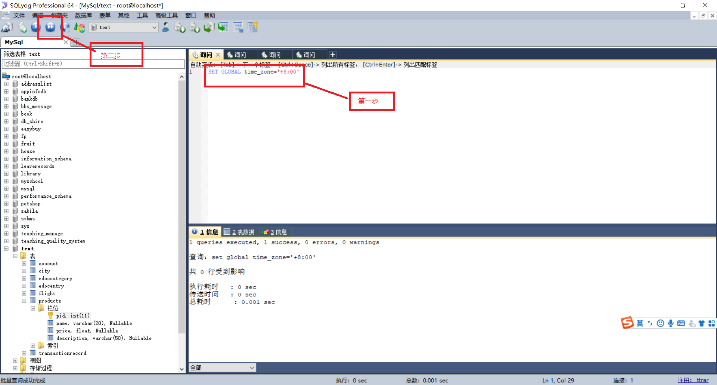Screen dimensions: 717x385
Task: Collapse the 栏位 columns folder
Action: click(33, 308)
